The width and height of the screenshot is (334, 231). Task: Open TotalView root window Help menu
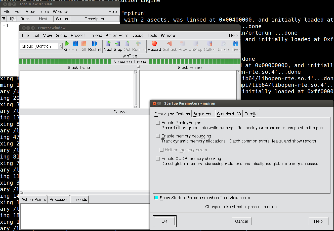(113, 12)
